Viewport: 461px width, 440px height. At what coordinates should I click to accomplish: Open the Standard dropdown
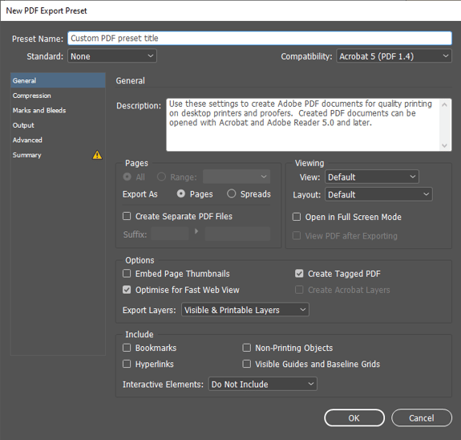point(112,56)
